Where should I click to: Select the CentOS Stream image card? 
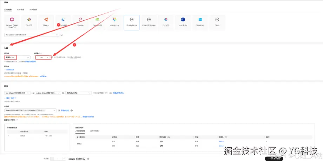point(149,22)
